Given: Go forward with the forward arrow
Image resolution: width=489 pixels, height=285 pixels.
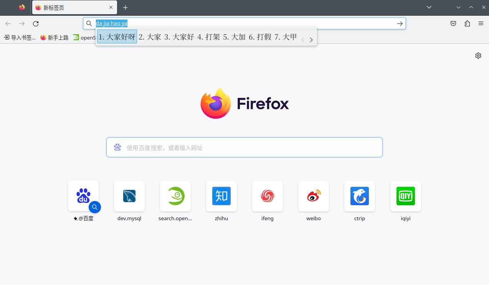Looking at the screenshot, I should coord(22,24).
